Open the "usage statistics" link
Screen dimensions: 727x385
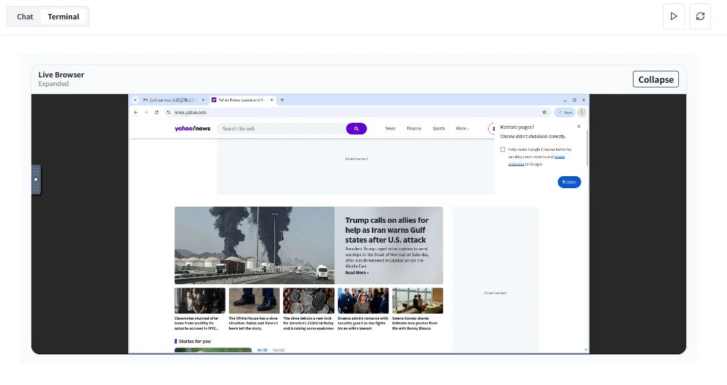(559, 157)
